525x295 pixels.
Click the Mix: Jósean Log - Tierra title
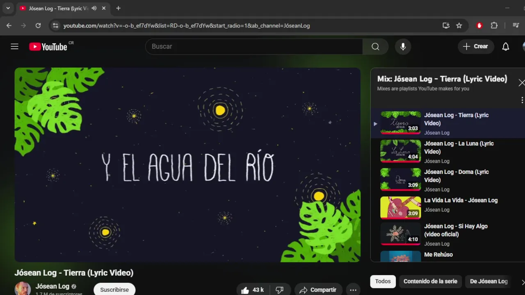(x=442, y=79)
